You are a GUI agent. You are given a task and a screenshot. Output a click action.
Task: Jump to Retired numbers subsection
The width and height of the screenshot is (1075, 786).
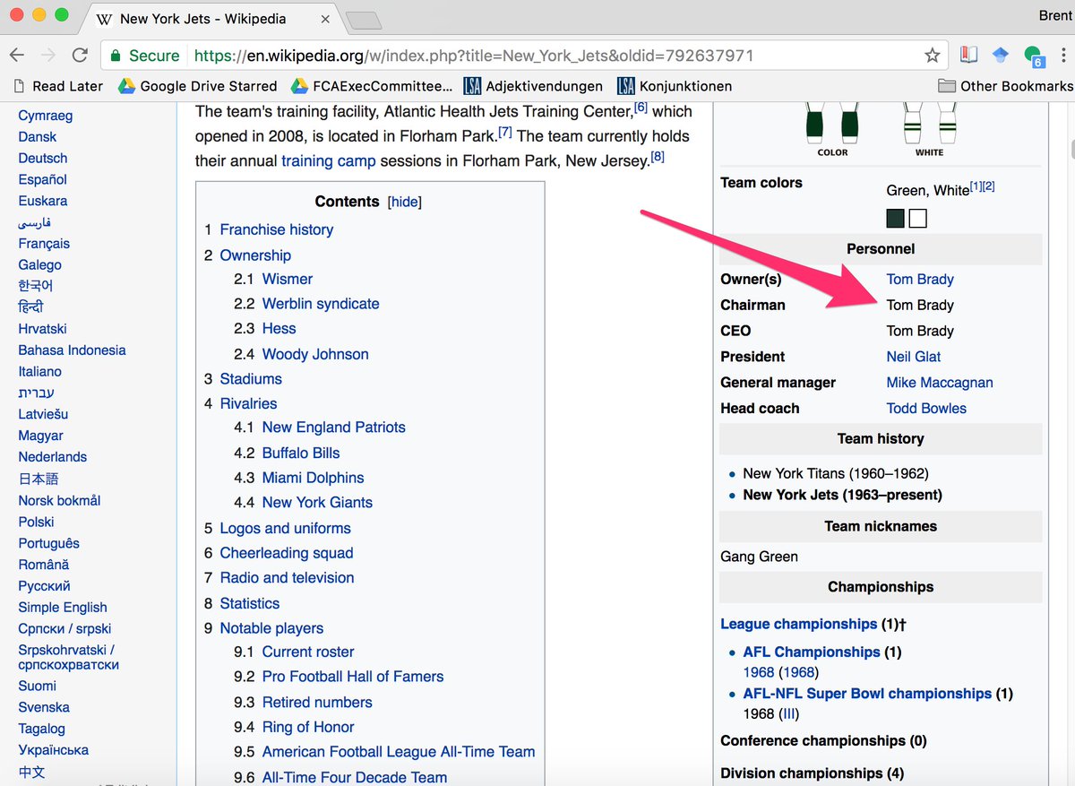pos(317,702)
